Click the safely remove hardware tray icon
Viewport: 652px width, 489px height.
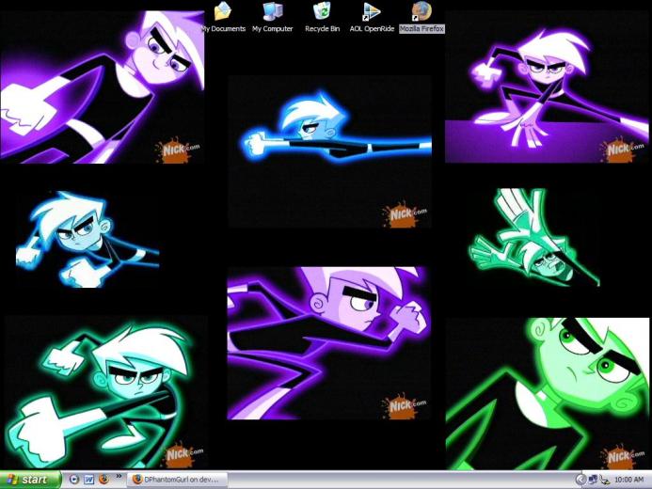[x=605, y=481]
